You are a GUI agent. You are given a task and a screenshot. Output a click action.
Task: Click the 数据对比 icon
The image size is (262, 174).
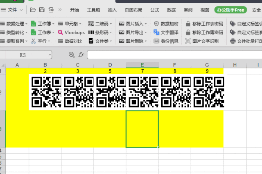coord(60,41)
